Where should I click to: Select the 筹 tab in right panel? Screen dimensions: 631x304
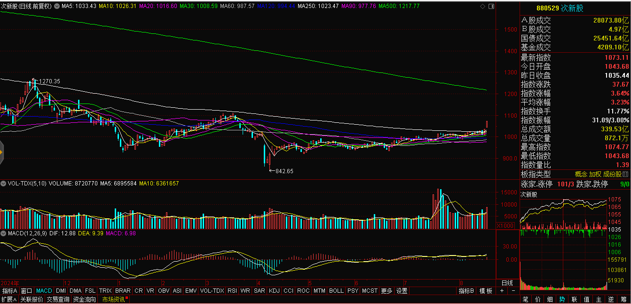click(x=623, y=299)
